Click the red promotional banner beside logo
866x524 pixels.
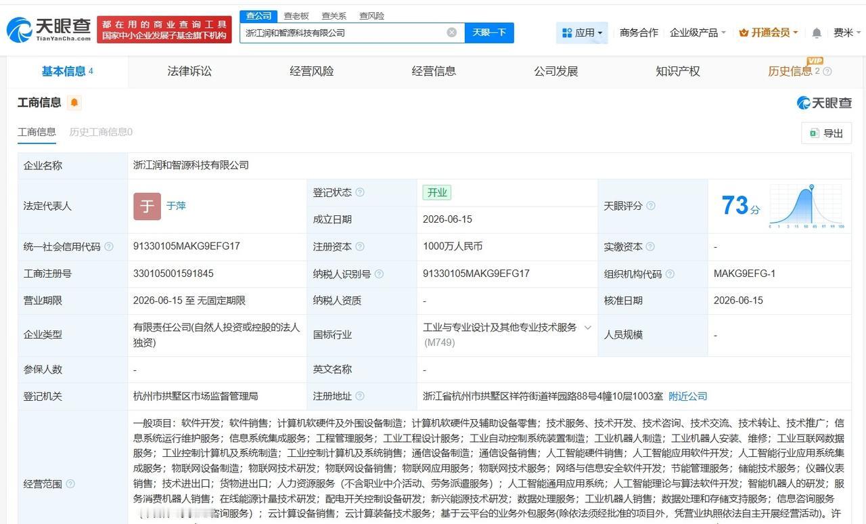tap(164, 30)
